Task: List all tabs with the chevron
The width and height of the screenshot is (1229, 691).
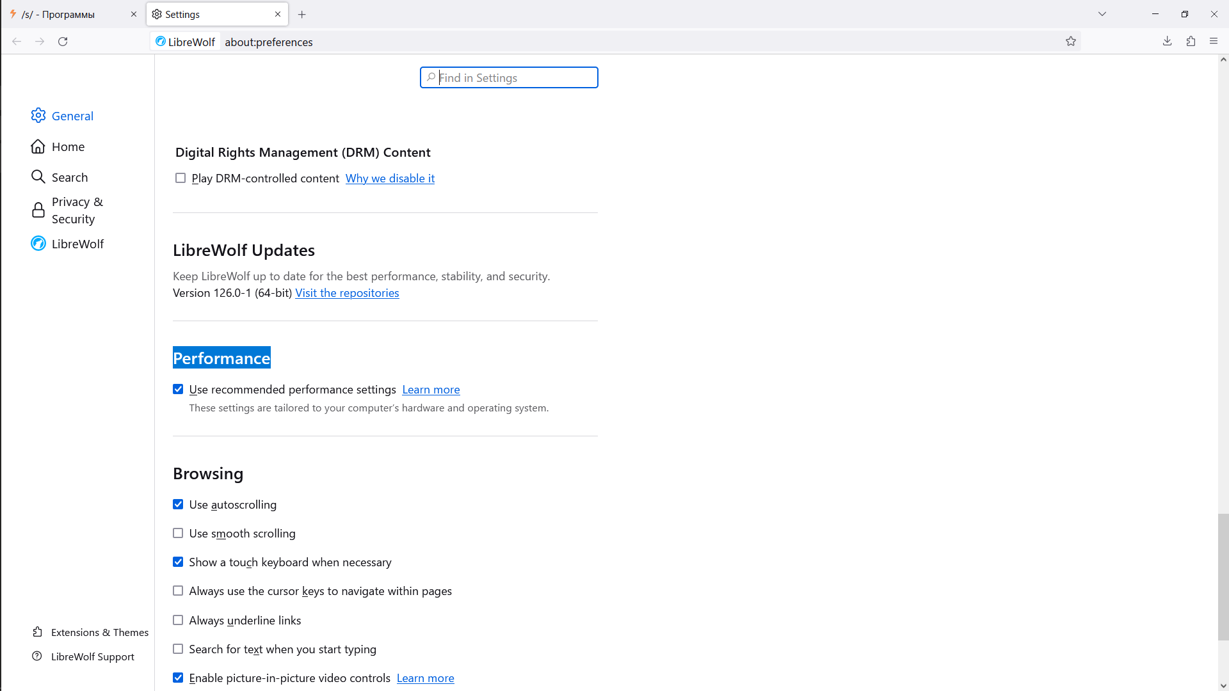Action: 1102,14
